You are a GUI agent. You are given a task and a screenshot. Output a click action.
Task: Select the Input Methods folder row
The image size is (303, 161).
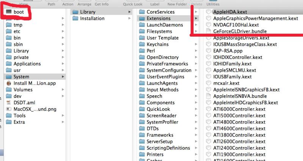pyautogui.click(x=168, y=90)
